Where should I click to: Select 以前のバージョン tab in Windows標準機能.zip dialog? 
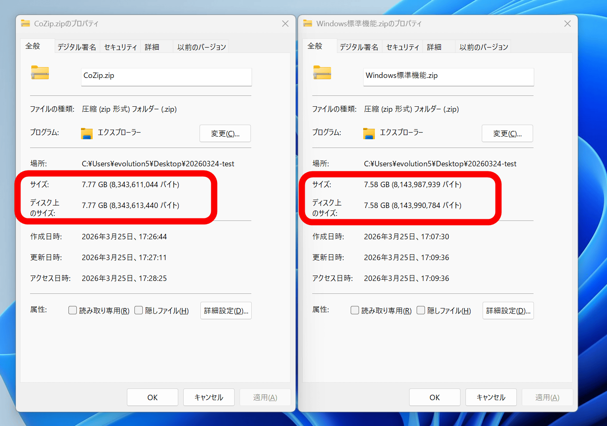(x=483, y=47)
